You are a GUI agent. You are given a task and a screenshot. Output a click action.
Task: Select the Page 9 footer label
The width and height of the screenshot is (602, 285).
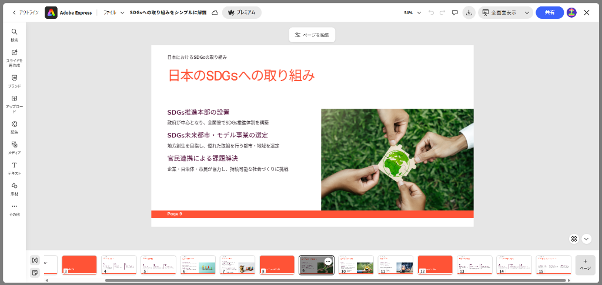click(x=175, y=214)
